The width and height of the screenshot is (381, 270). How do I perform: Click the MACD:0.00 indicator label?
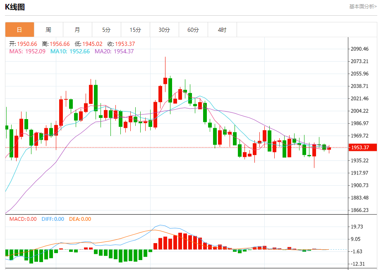(23, 219)
